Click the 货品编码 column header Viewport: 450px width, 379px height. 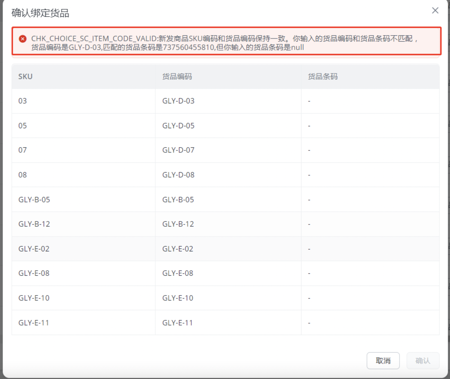[177, 77]
